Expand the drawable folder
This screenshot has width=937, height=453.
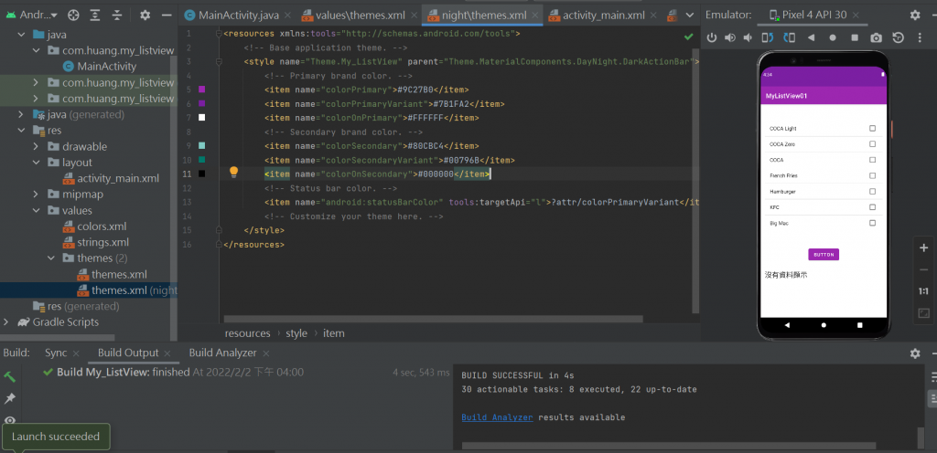point(36,147)
